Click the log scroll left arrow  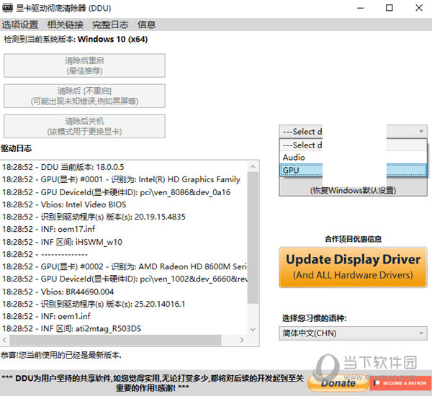click(x=4, y=340)
